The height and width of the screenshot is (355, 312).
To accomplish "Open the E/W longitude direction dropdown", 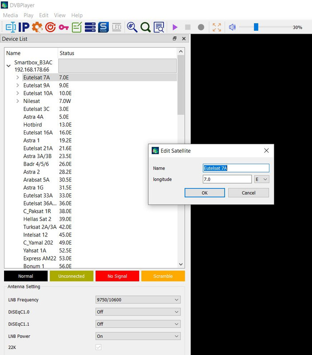I will pyautogui.click(x=262, y=179).
